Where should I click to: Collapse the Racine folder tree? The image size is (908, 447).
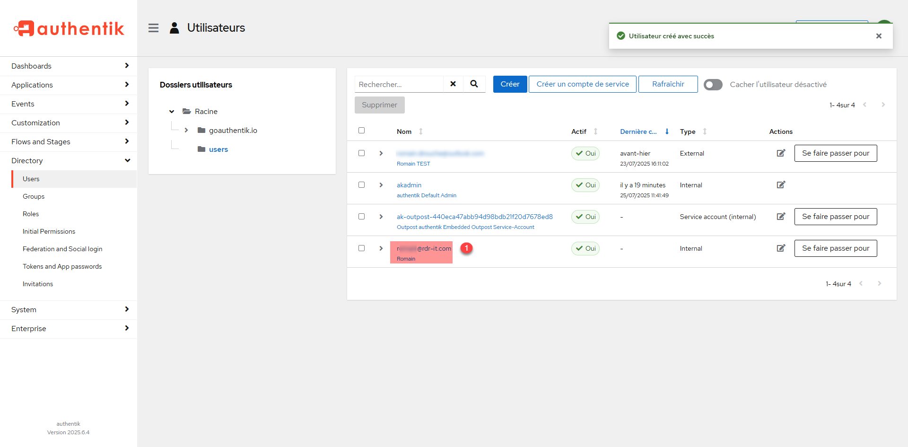point(172,112)
